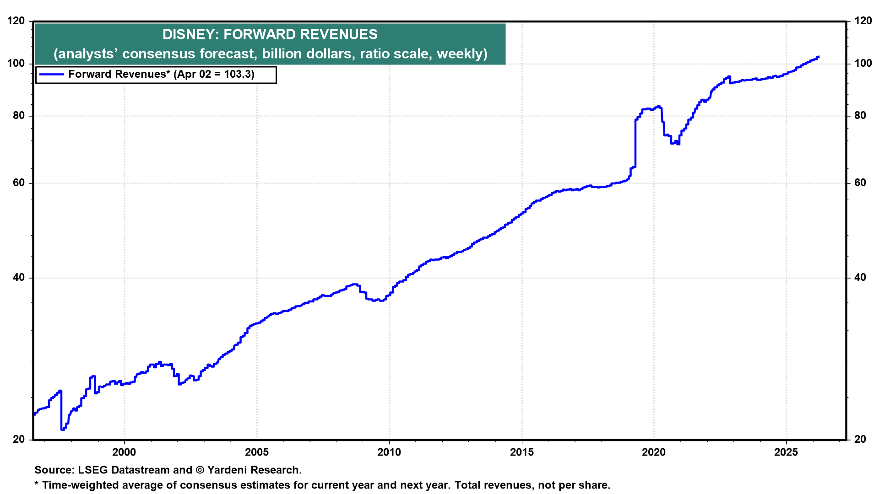Click the chart title DISNEY: FORWARD REVENUES
The width and height of the screenshot is (879, 494).
point(270,35)
